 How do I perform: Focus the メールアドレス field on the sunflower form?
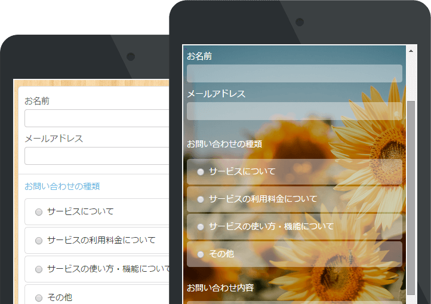294,111
